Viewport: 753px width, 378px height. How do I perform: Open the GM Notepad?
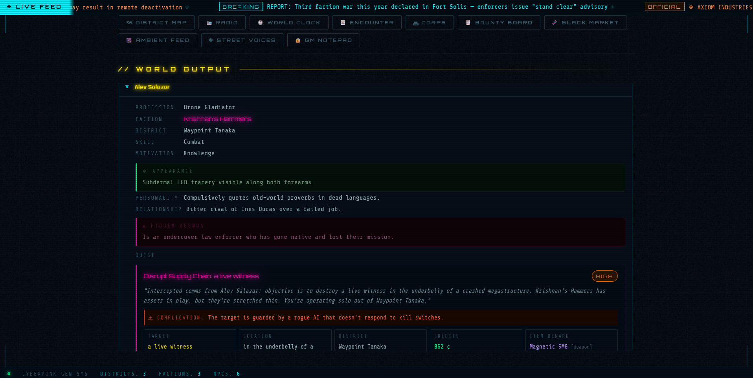pos(323,40)
